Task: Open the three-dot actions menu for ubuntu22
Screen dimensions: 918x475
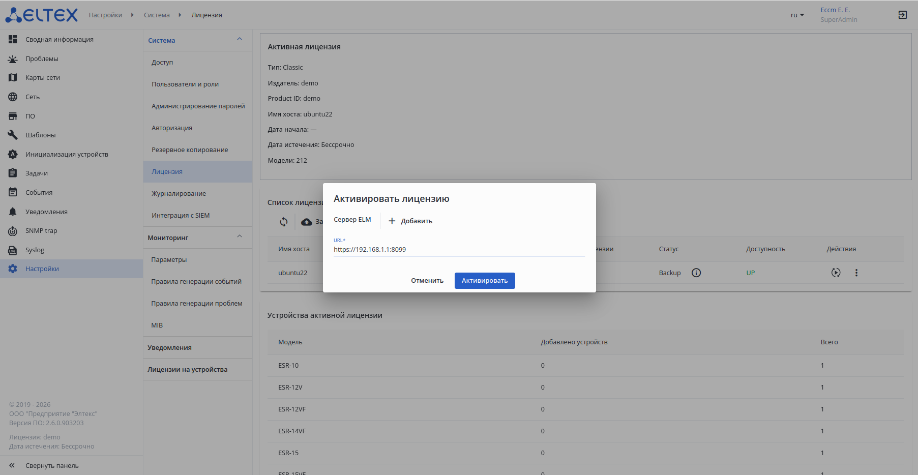Action: 856,273
